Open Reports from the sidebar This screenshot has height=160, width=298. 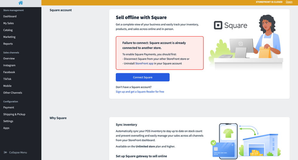8,44
